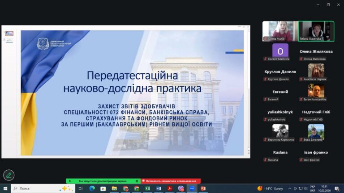The image size is (344, 193).
Task: Select the first slide thumbnail
Action: (x=9, y=34)
